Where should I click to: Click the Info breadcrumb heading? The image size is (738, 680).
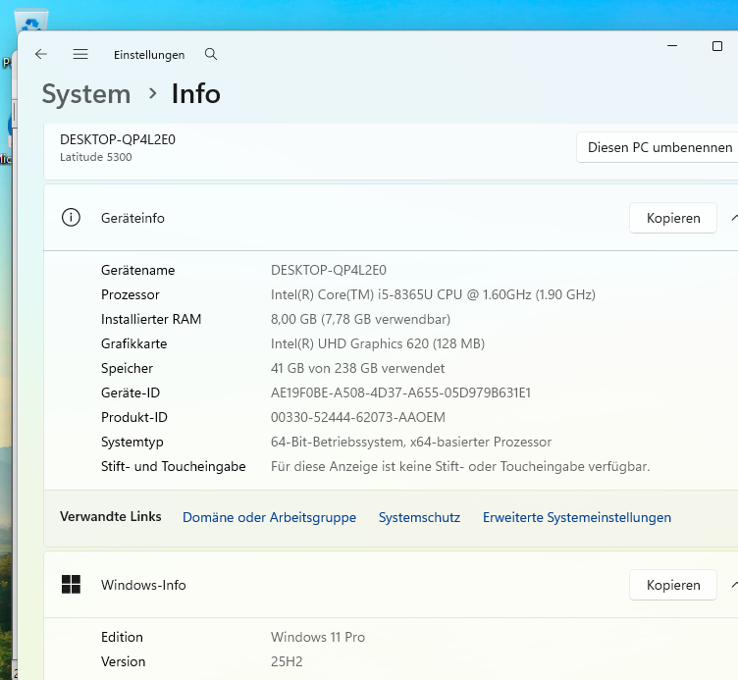(196, 93)
